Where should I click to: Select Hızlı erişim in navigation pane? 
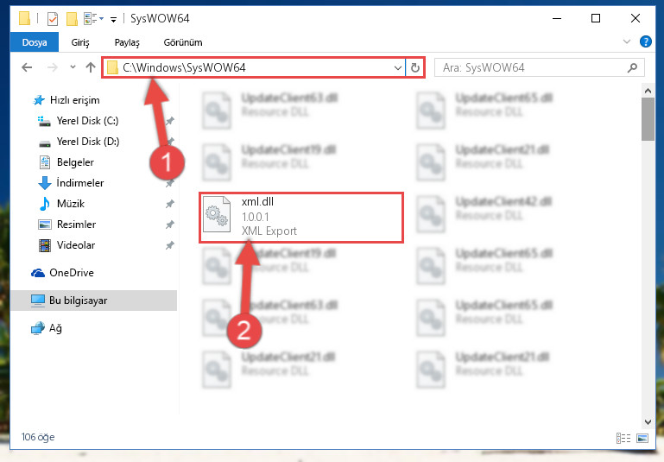(74, 100)
